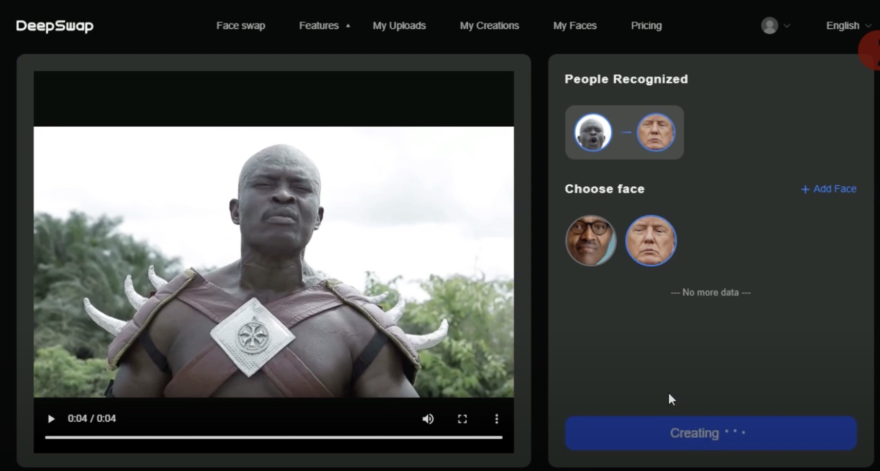Select the face thumbnail wearing glasses
This screenshot has height=471, width=880.
(x=591, y=241)
